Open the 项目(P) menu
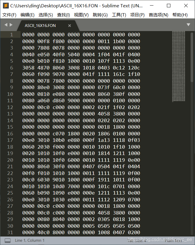This screenshot has width=195, height=245. click(x=137, y=15)
